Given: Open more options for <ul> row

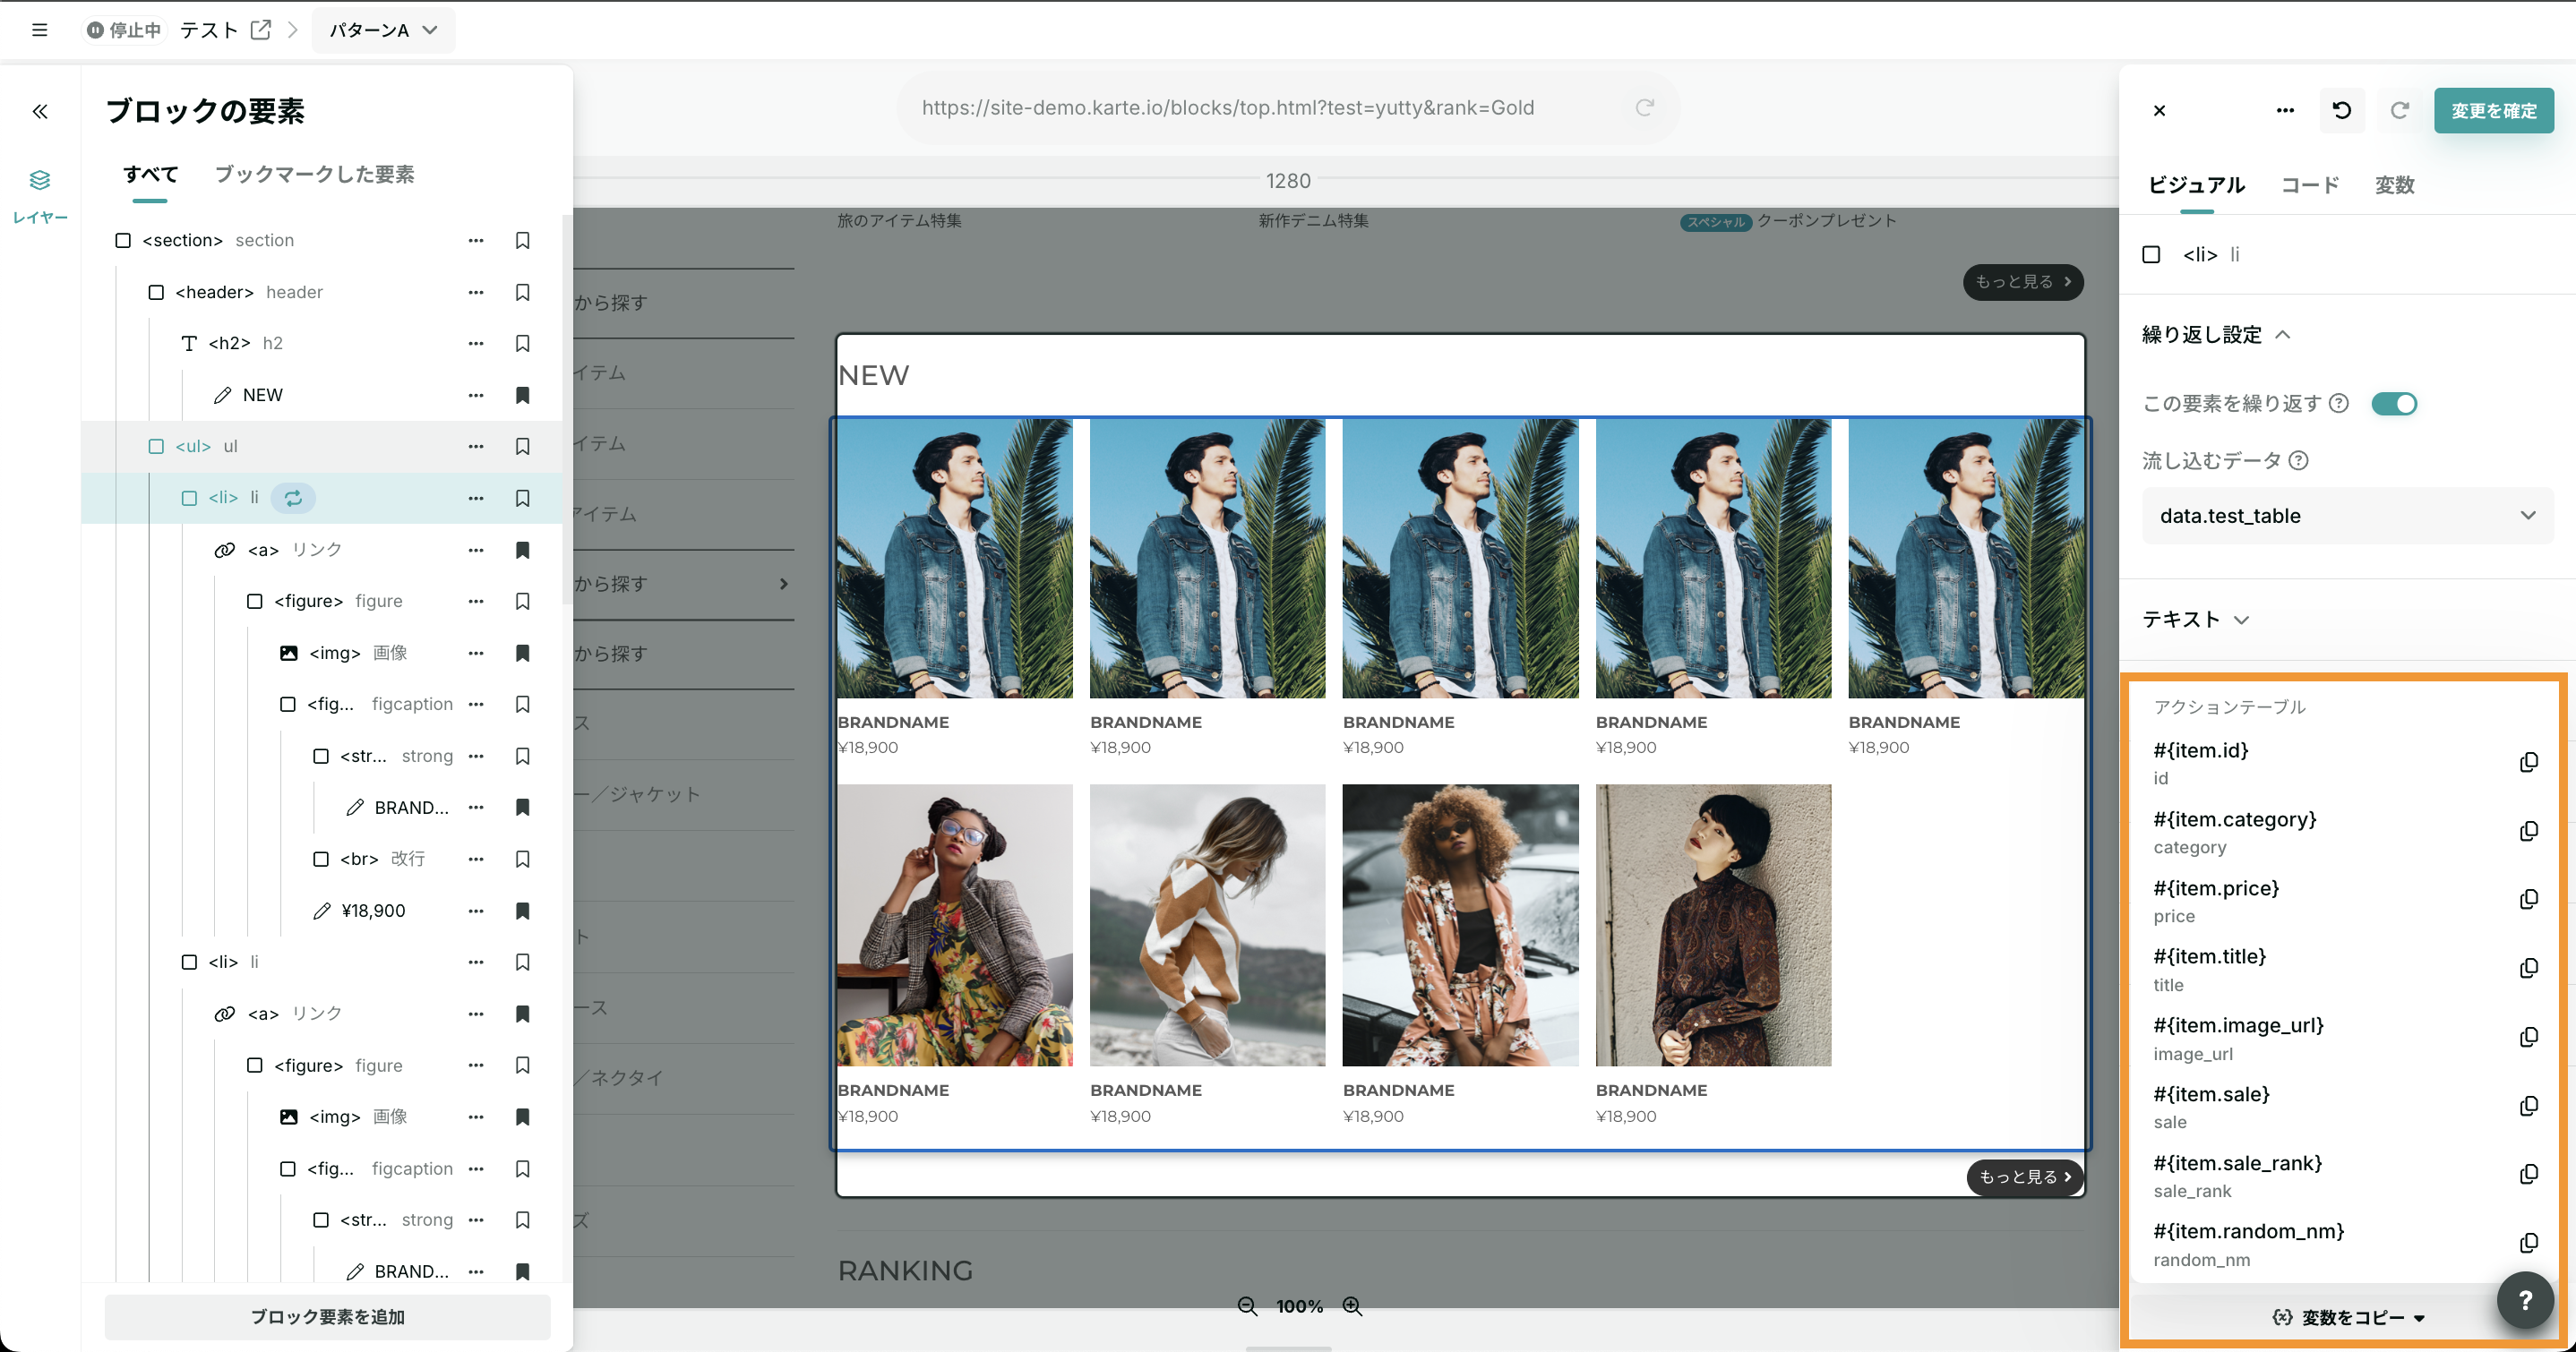Looking at the screenshot, I should click(x=476, y=446).
